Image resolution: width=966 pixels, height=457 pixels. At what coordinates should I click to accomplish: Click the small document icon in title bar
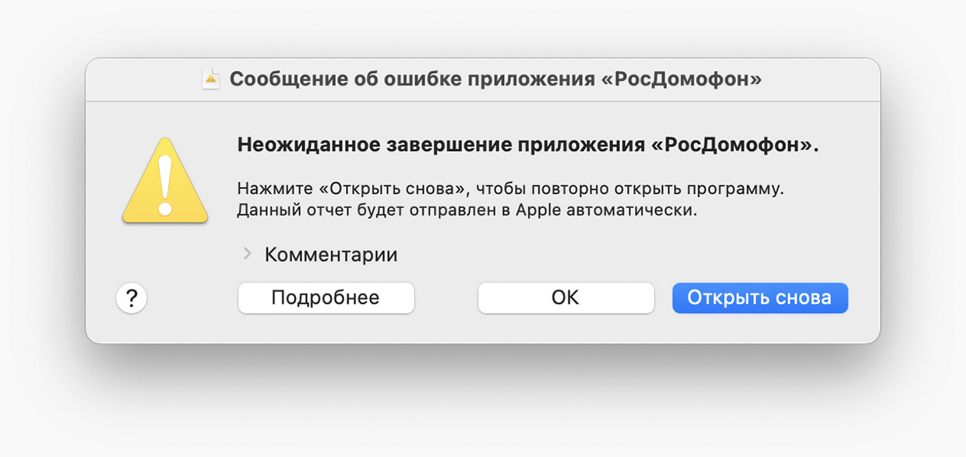click(210, 79)
